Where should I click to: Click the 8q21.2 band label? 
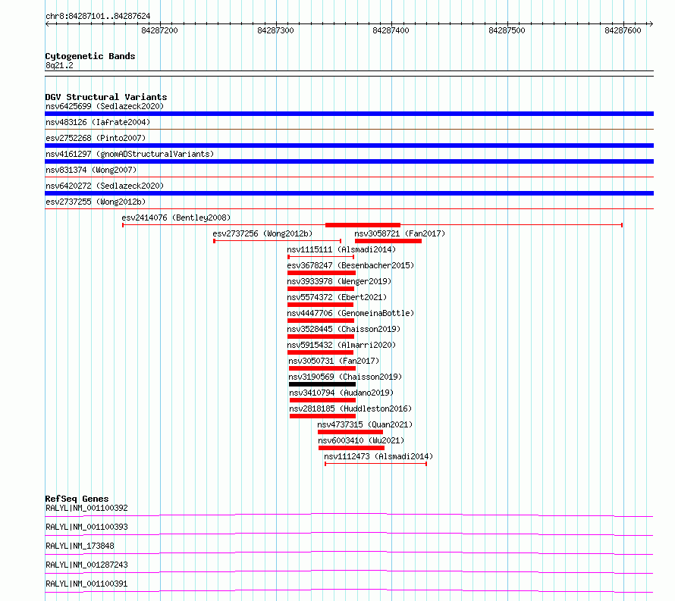[59, 65]
